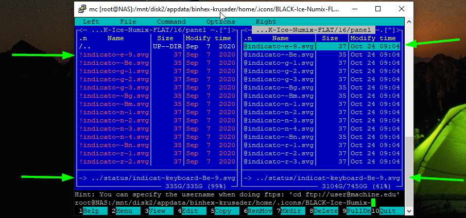Click the PuTTY vertical scrollbar thumb

coord(409,171)
